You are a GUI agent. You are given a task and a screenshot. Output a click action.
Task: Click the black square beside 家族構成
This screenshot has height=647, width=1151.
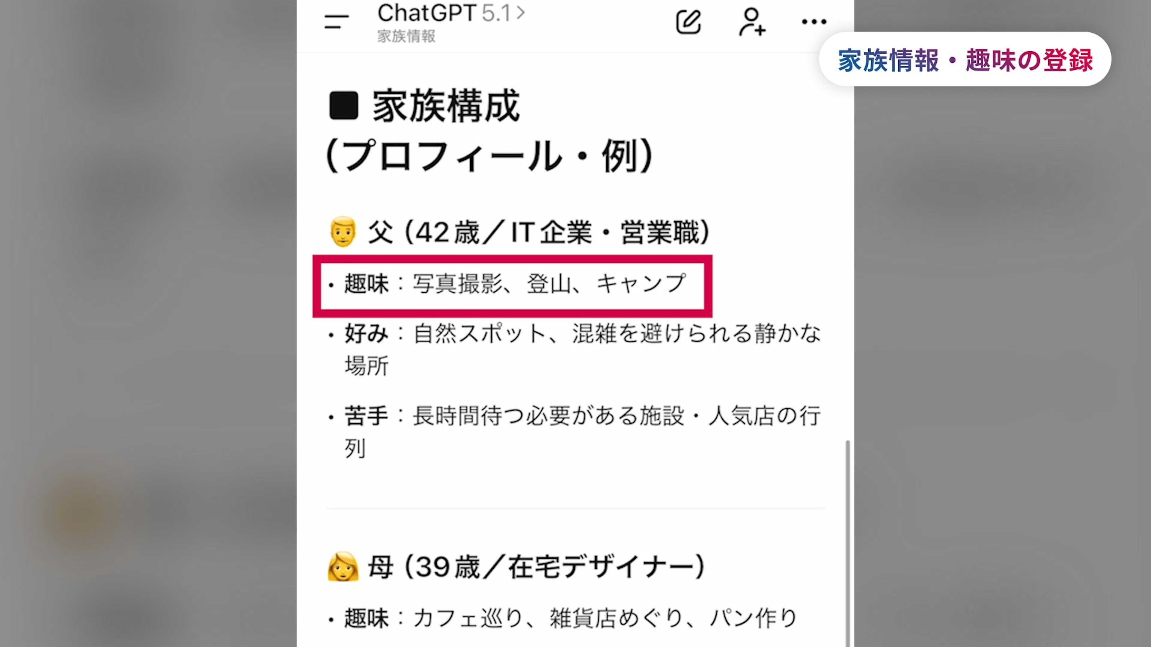344,106
